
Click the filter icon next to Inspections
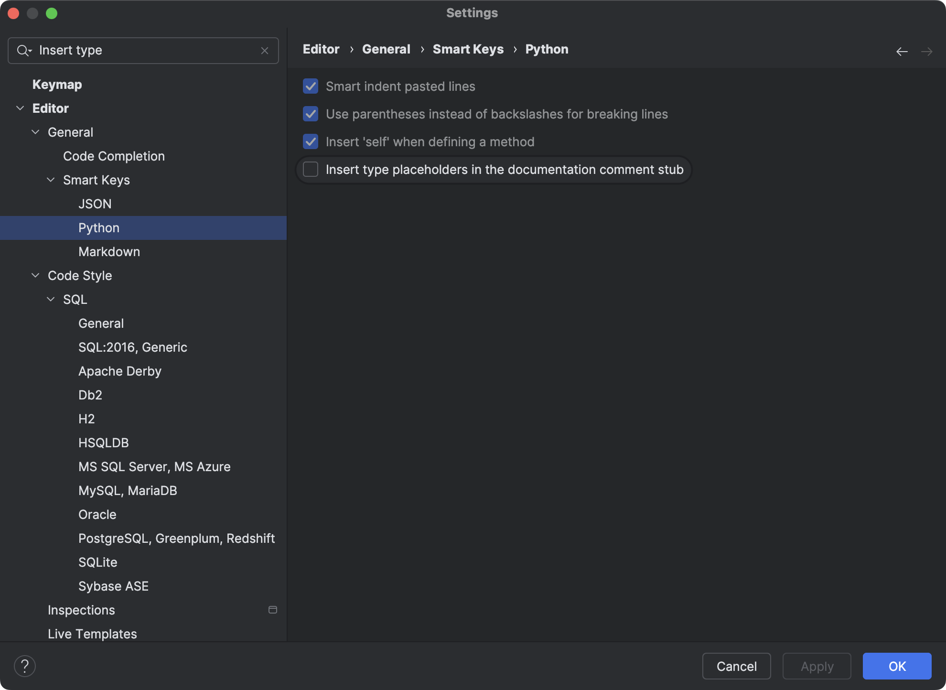pos(272,610)
